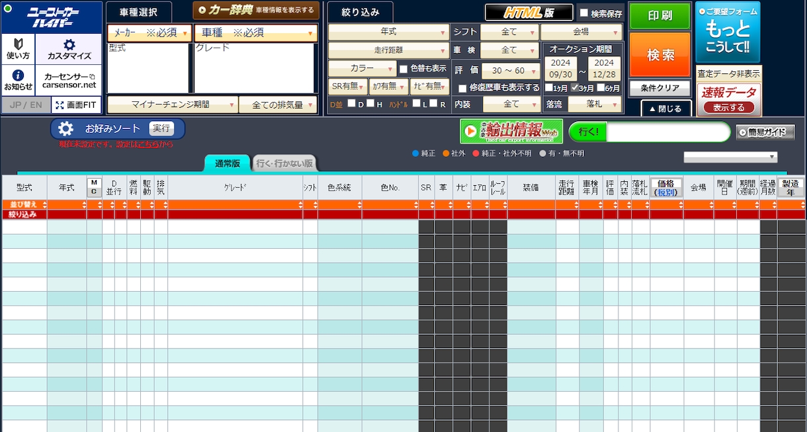Screen dimensions: 807x432
Task: Select the 1ヶ月 auction period checkbox
Action: [x=548, y=88]
